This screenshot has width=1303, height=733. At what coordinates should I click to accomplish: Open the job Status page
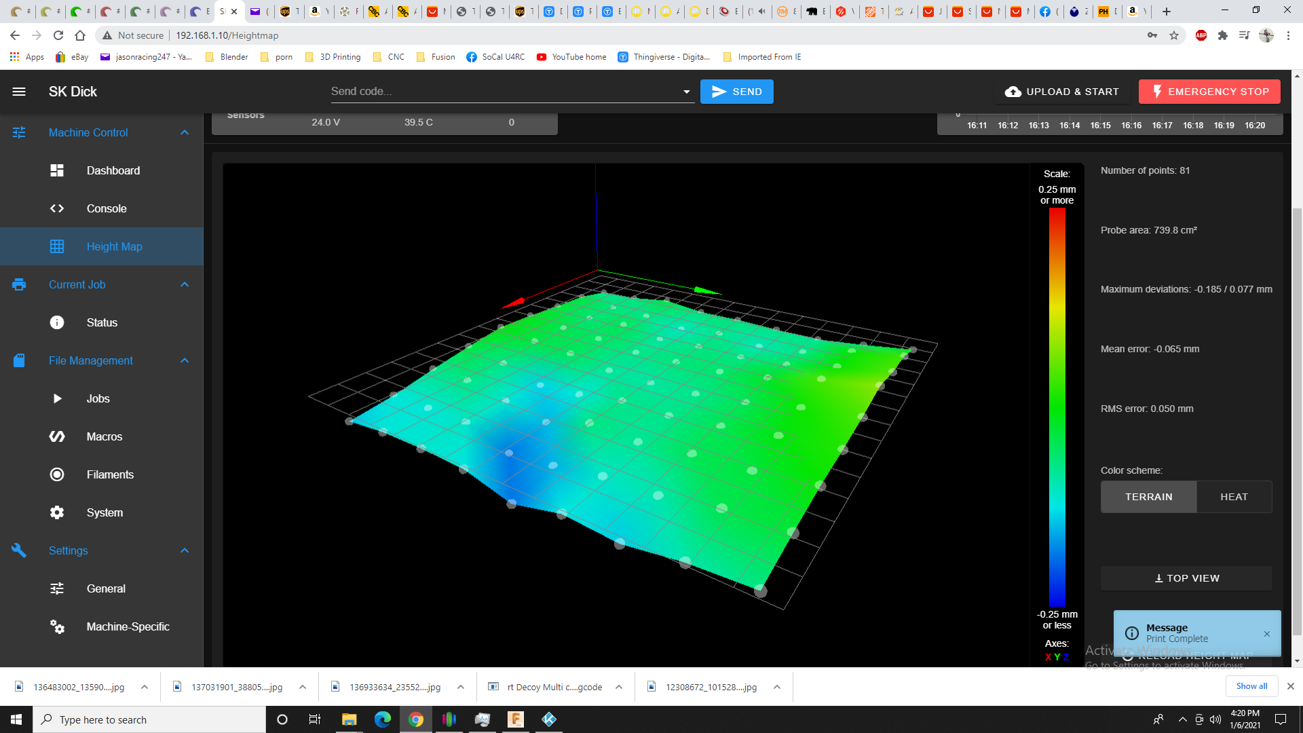(102, 322)
